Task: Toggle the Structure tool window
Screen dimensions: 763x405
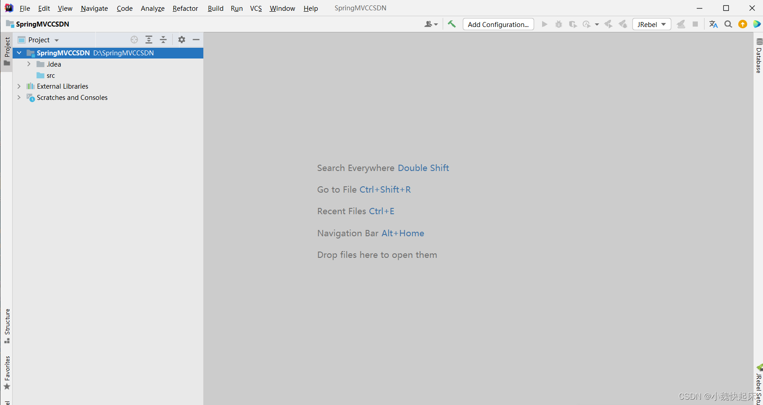Action: [7, 326]
